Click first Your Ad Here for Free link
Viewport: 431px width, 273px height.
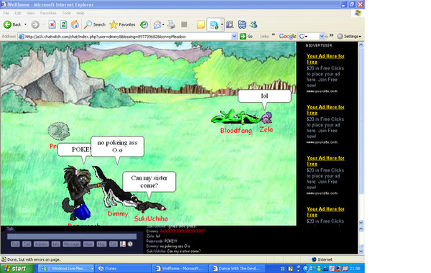click(325, 59)
